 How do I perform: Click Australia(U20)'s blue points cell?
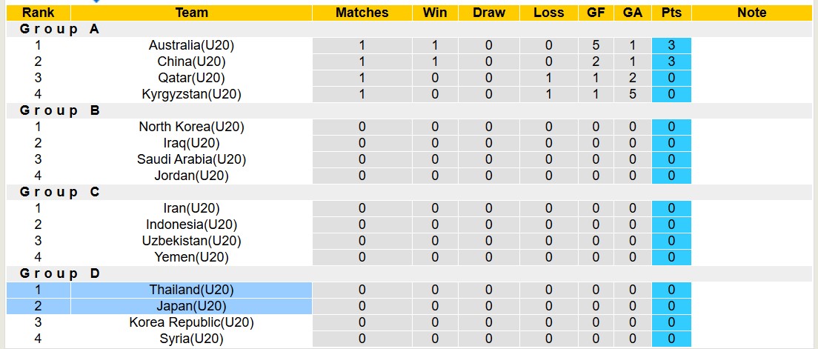pos(671,45)
